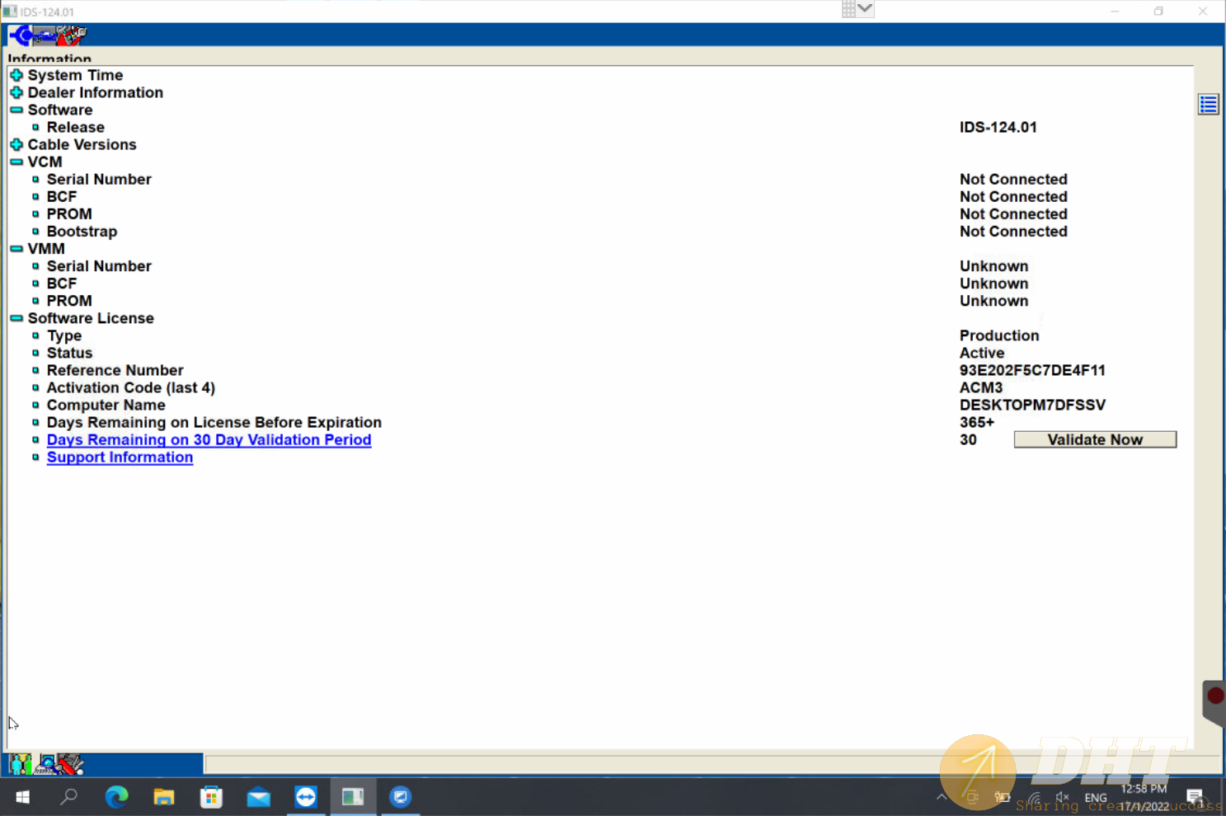Viewport: 1226px width, 816px height.
Task: Open the Support Information link
Action: [120, 457]
